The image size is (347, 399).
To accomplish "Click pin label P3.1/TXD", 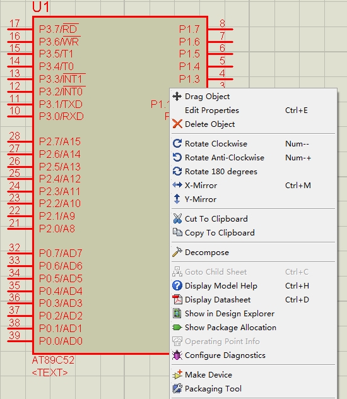I will point(61,104).
